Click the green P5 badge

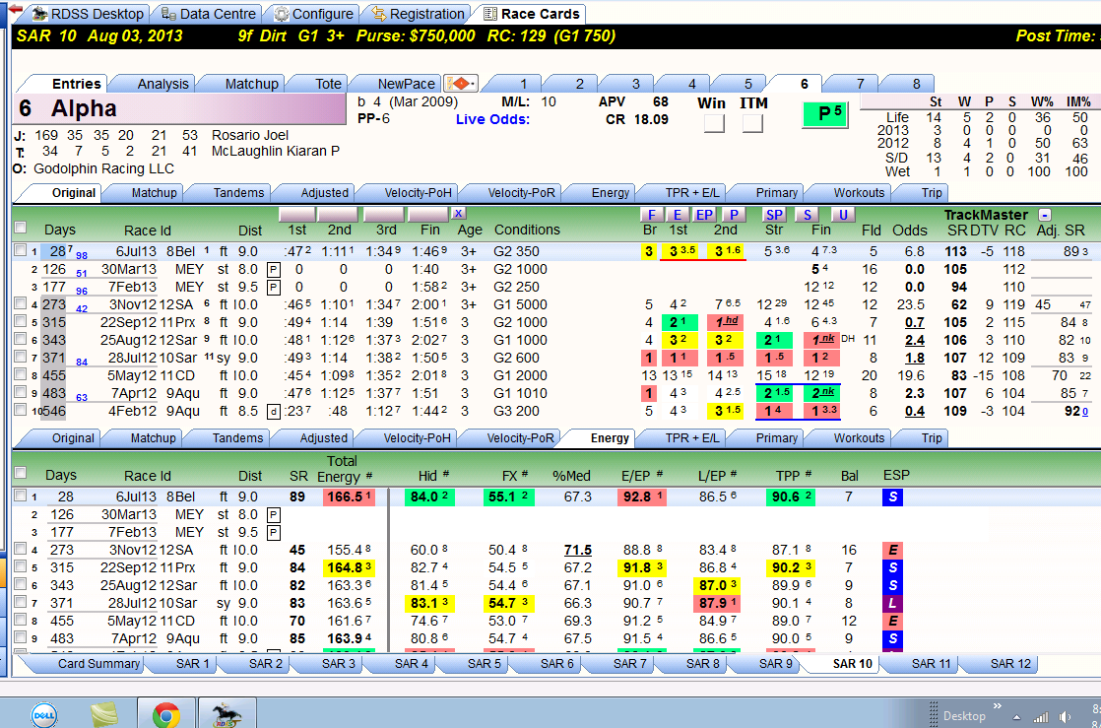825,114
